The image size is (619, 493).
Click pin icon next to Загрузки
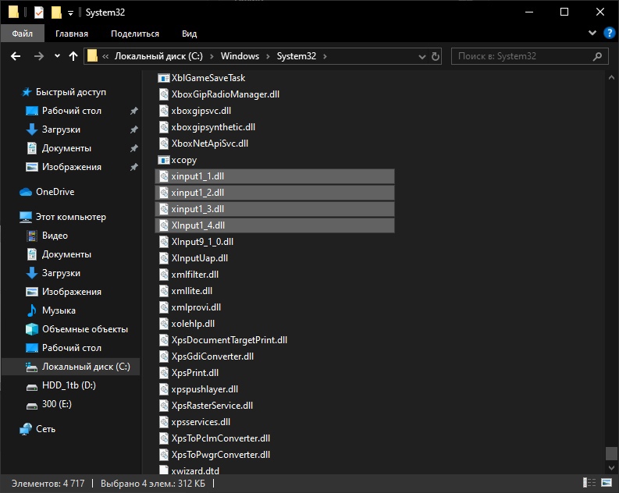pyautogui.click(x=134, y=129)
